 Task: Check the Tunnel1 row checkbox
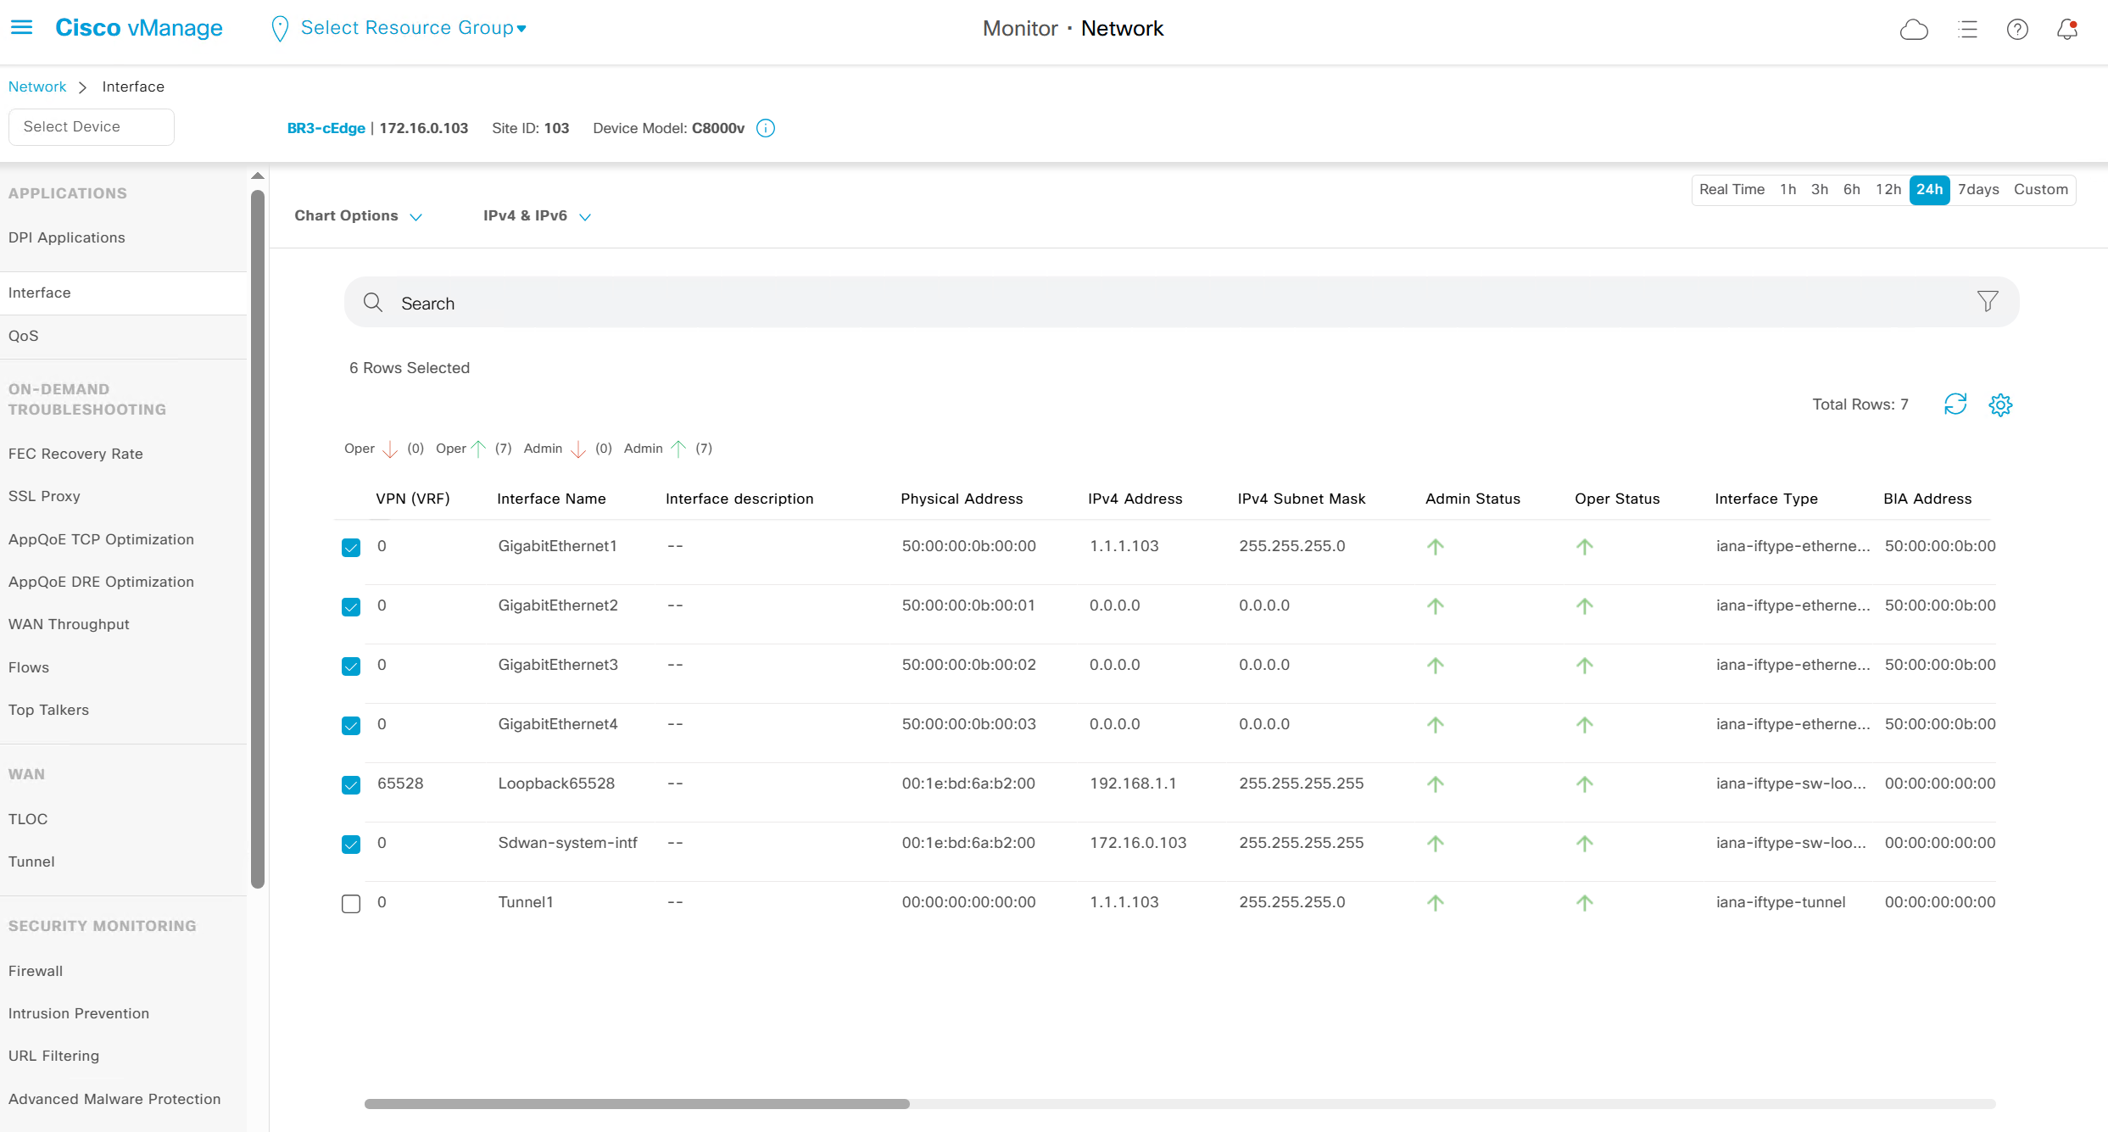tap(351, 904)
